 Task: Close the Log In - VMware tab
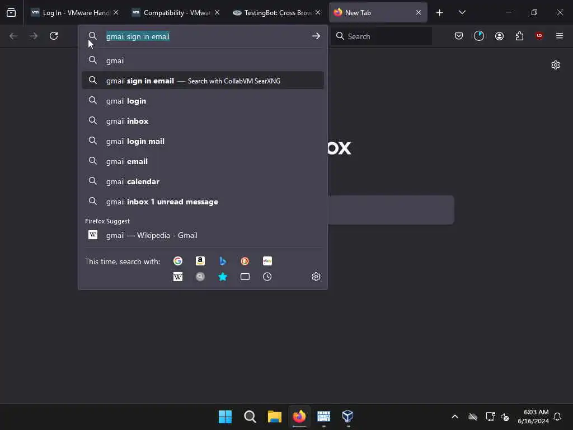pyautogui.click(x=116, y=12)
